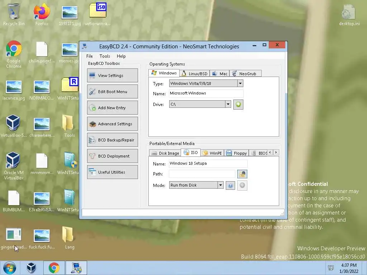The image size is (367, 275).
Task: Click the grey add ISO entry button
Action: (x=242, y=185)
